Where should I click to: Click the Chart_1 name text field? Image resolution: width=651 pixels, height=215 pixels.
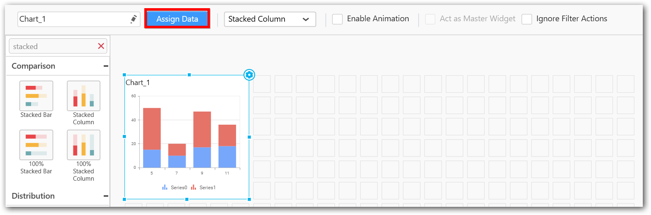click(74, 19)
